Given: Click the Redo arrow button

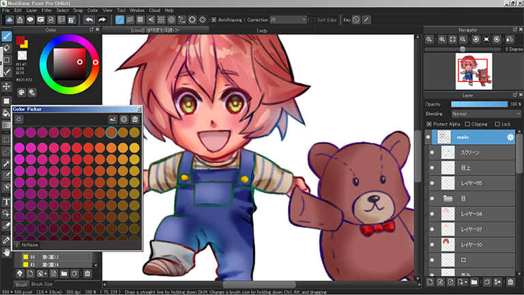Looking at the screenshot, I should (102, 20).
